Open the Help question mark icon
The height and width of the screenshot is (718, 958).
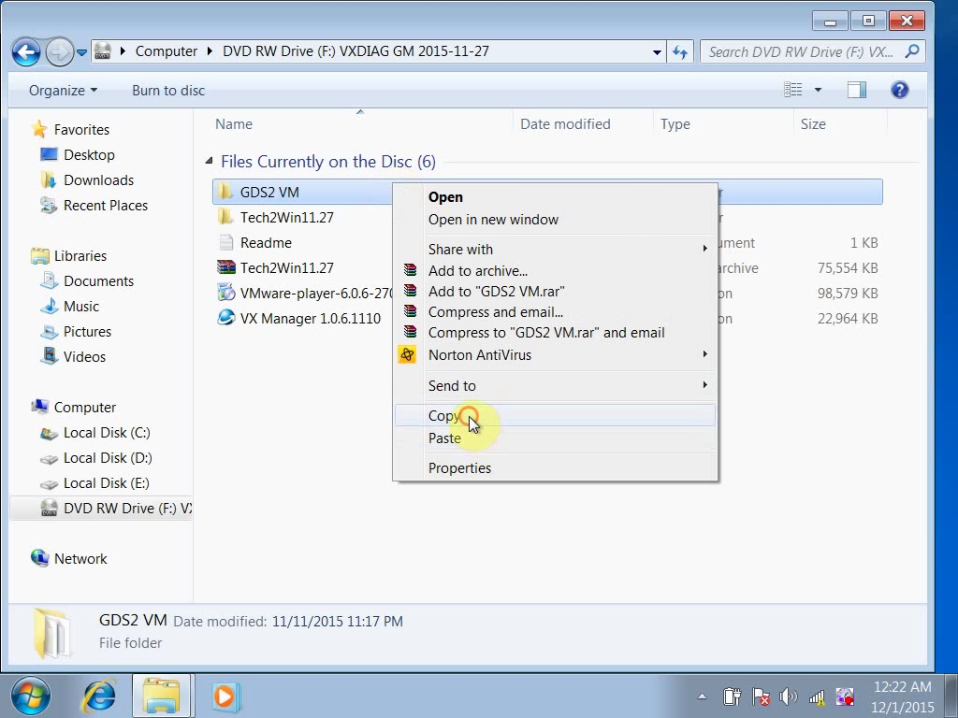pyautogui.click(x=899, y=90)
